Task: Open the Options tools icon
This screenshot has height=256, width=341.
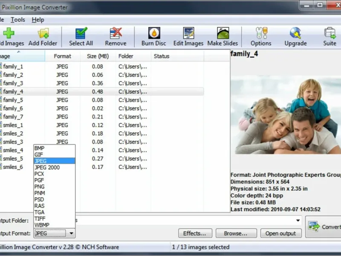Action: [261, 33]
